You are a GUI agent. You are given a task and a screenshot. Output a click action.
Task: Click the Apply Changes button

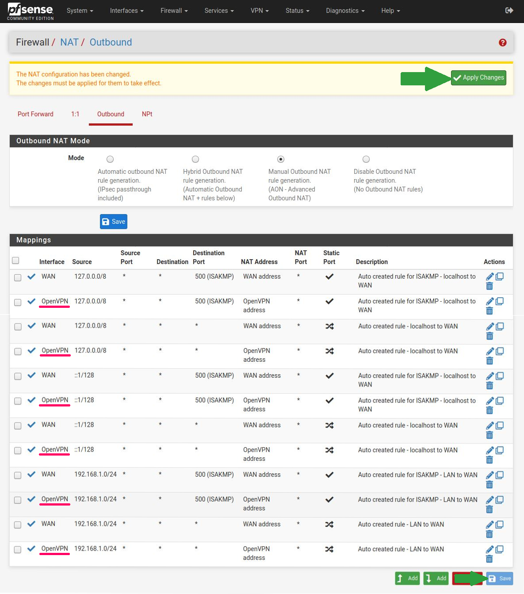click(x=478, y=78)
